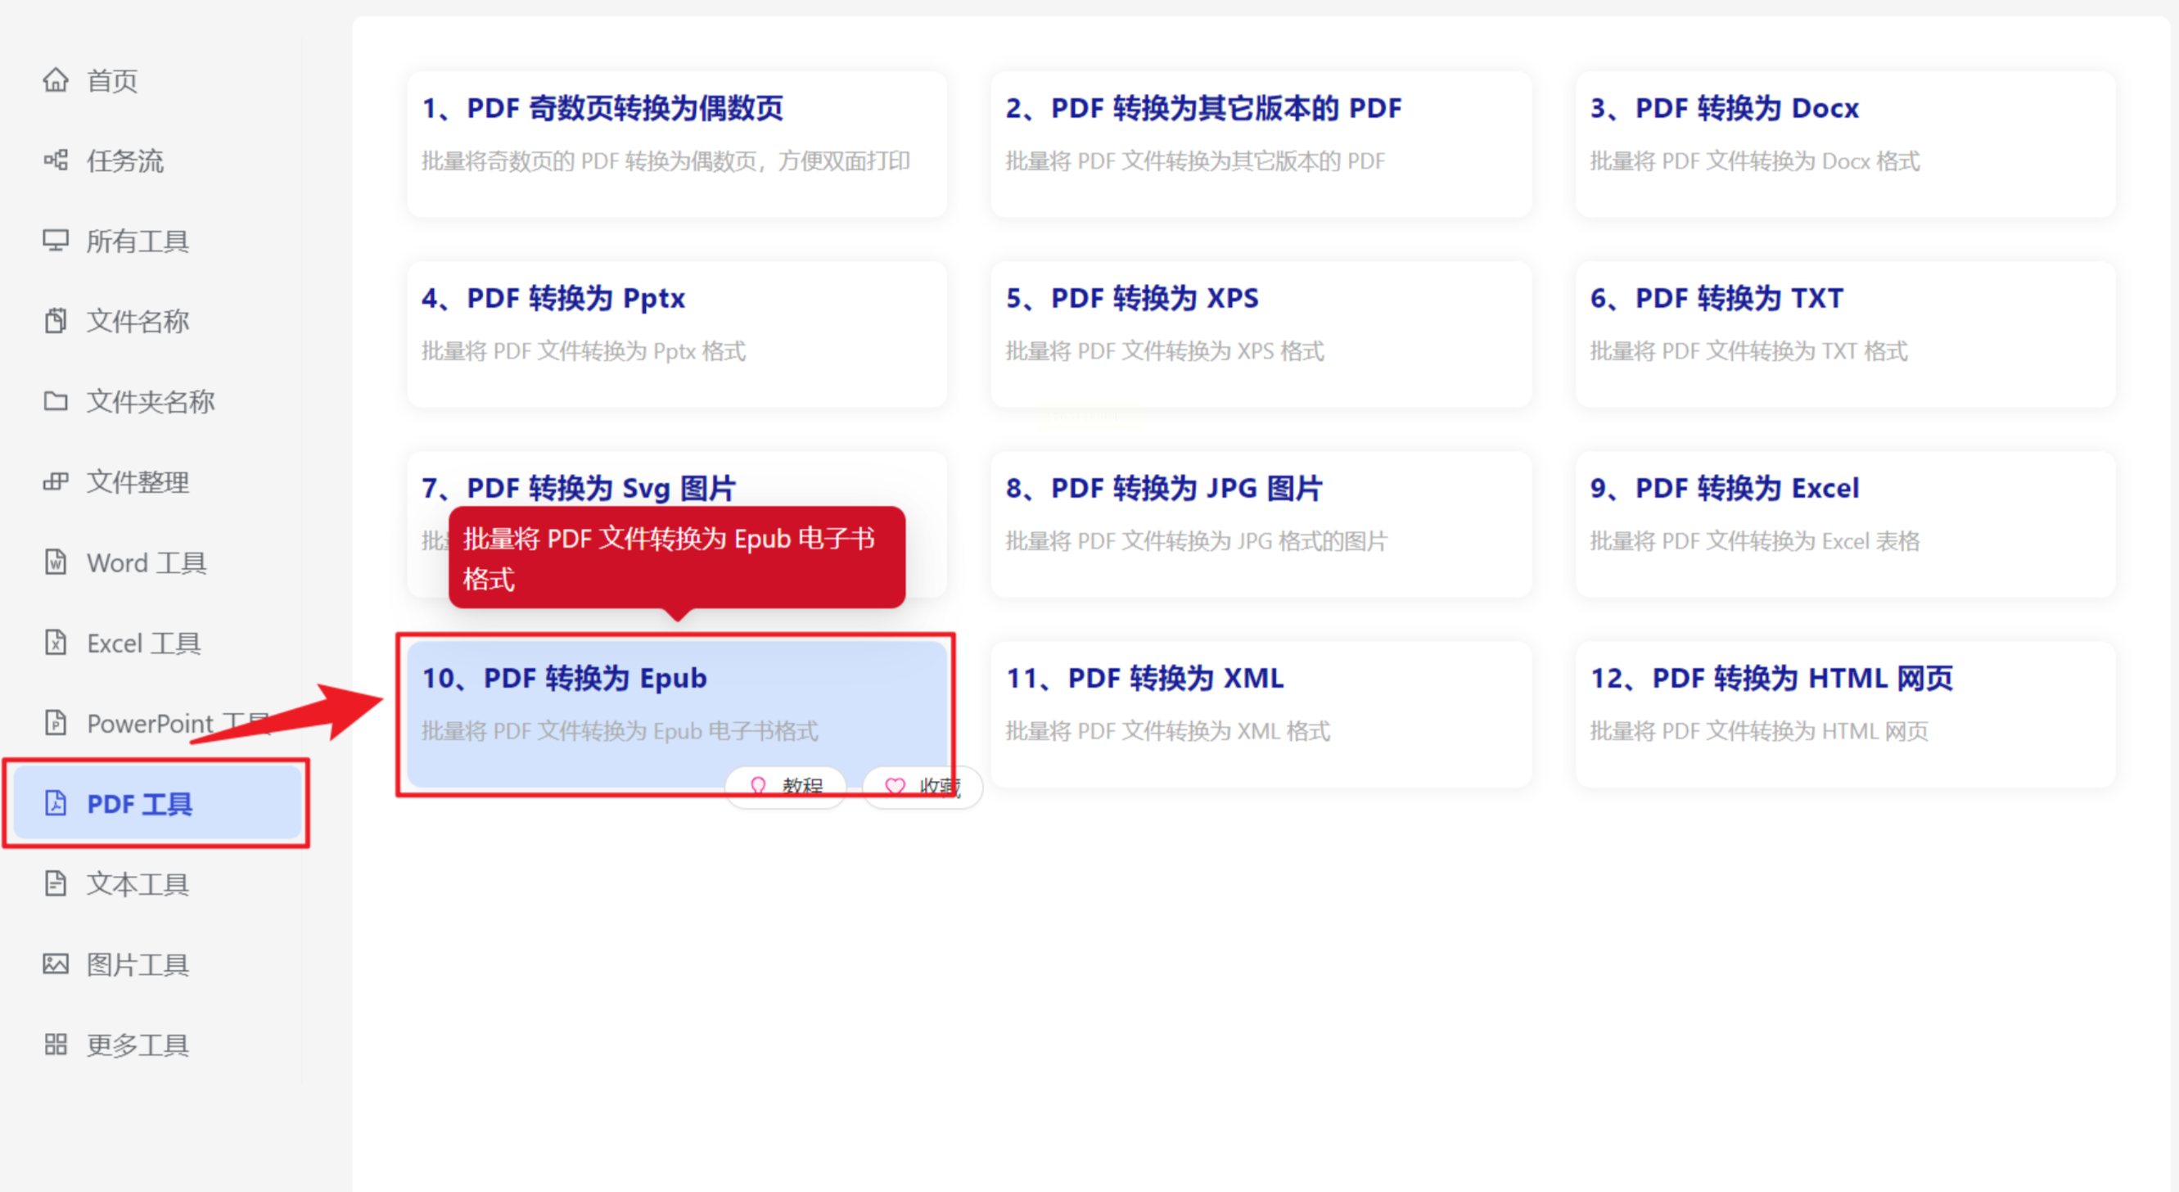Select the Excel 工具 sheet icon
Screen dimensions: 2179x1192
point(56,643)
